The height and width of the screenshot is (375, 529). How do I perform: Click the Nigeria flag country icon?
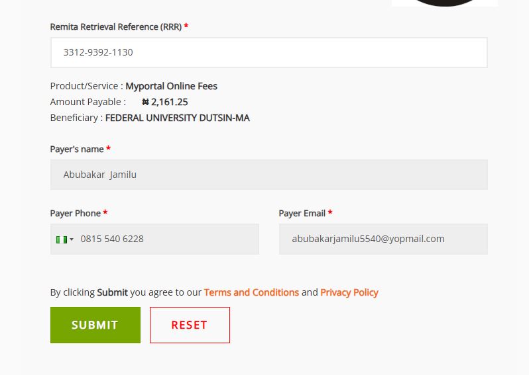pos(62,239)
